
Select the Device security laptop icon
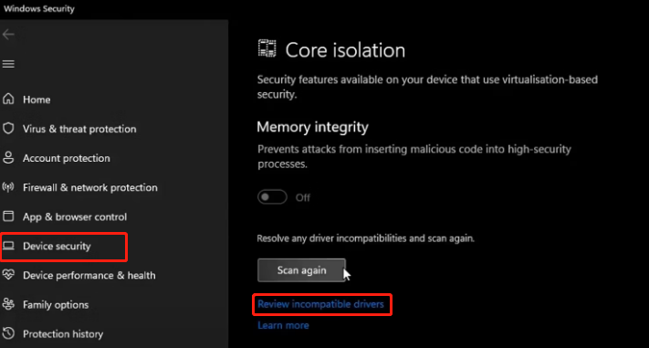tap(8, 246)
